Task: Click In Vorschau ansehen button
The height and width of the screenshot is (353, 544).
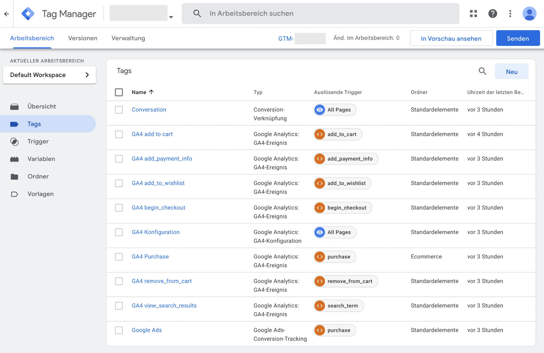Action: coord(451,38)
